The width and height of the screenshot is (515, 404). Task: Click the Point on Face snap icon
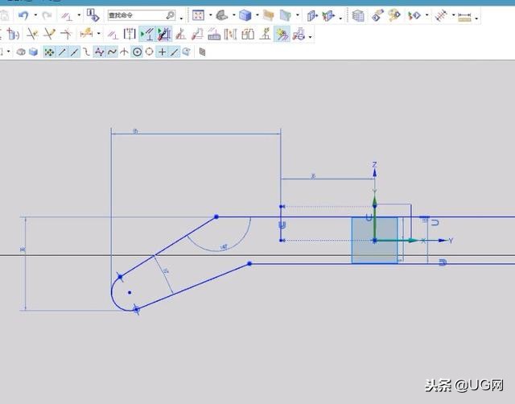[187, 52]
